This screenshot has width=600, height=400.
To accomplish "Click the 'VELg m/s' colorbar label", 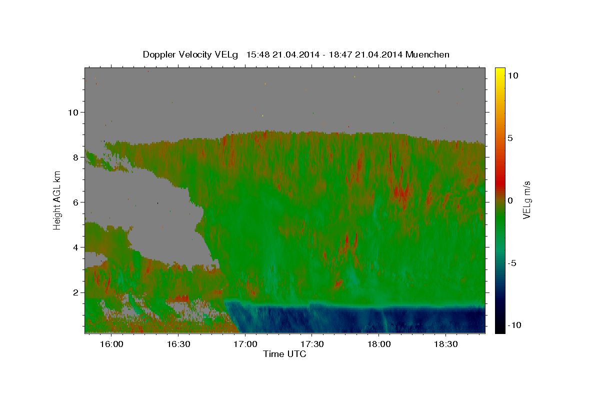I will [x=527, y=200].
